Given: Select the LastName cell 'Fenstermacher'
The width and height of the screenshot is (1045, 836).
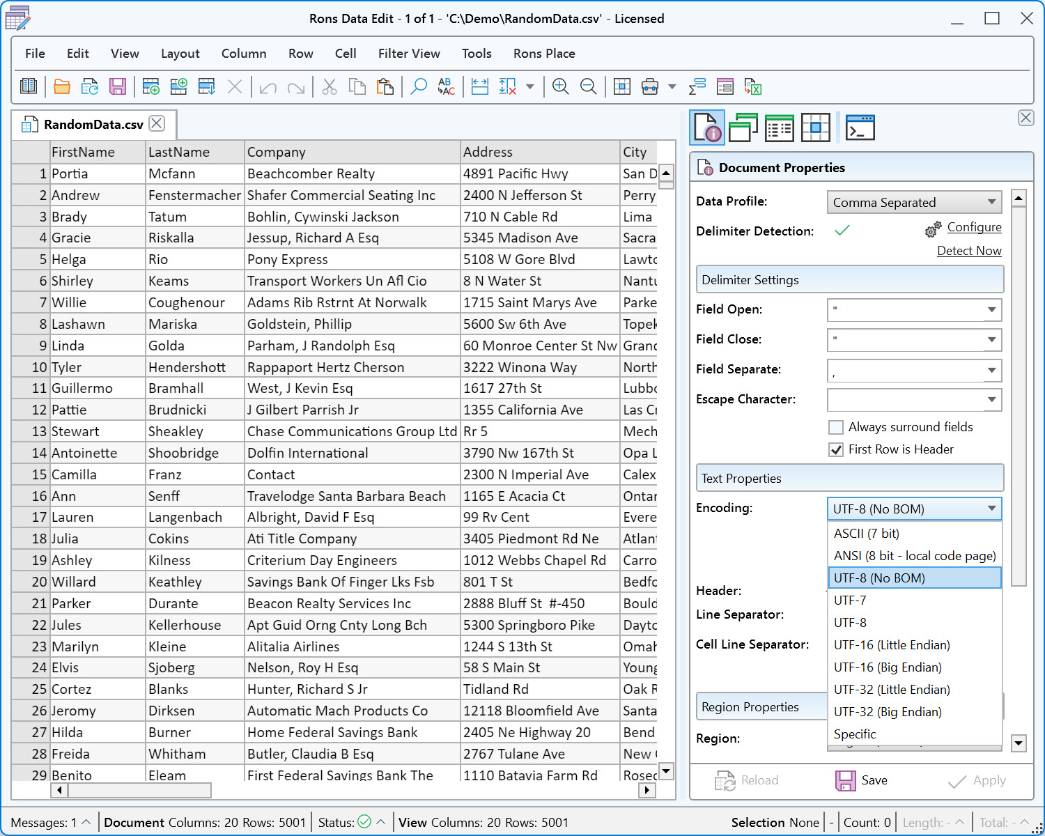Looking at the screenshot, I should (194, 195).
